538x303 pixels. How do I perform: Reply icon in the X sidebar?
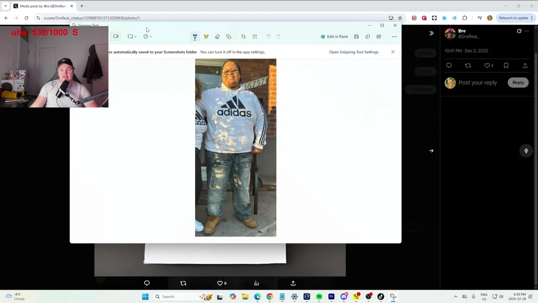point(449,66)
